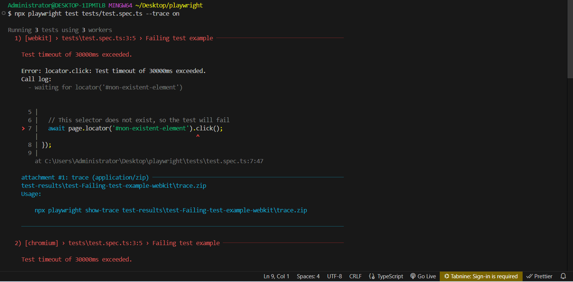The height and width of the screenshot is (282, 573).
Task: Change end of line sequence CRLF
Action: (x=355, y=276)
